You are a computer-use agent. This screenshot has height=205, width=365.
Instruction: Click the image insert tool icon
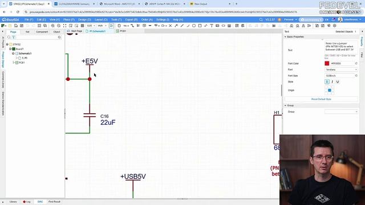217,26
